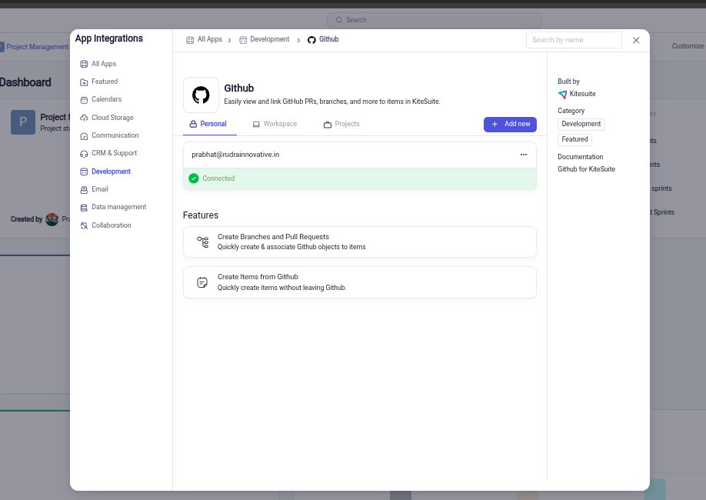
Task: Click the lock icon on Personal tab
Action: tap(193, 124)
